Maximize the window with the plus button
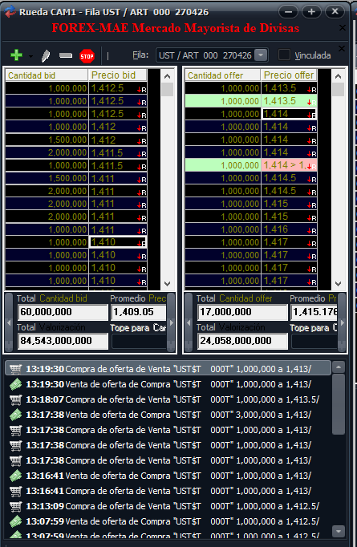 311,11
